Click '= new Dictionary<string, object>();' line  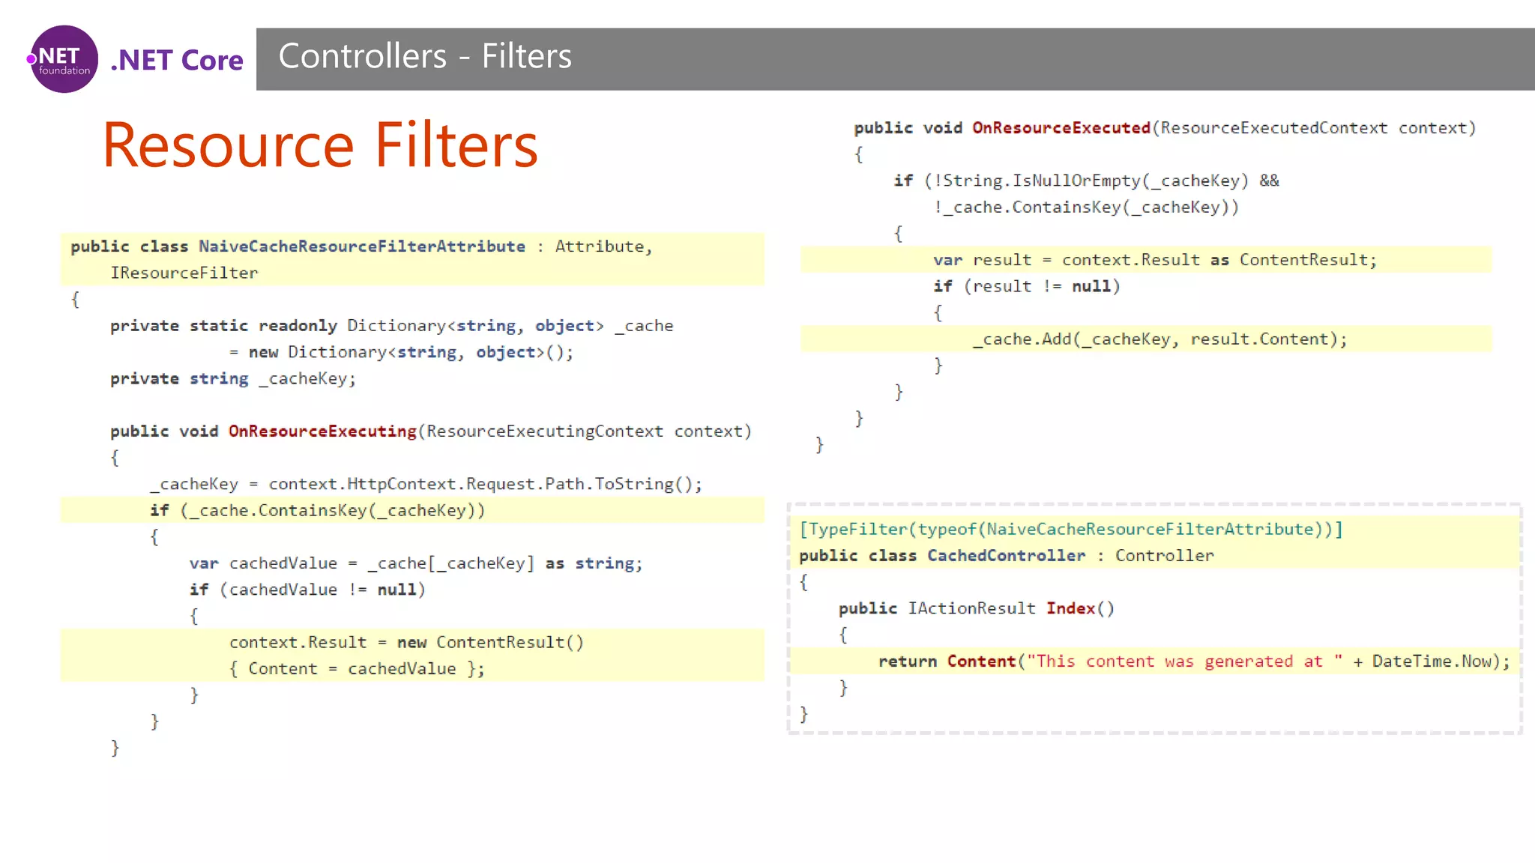[401, 352]
